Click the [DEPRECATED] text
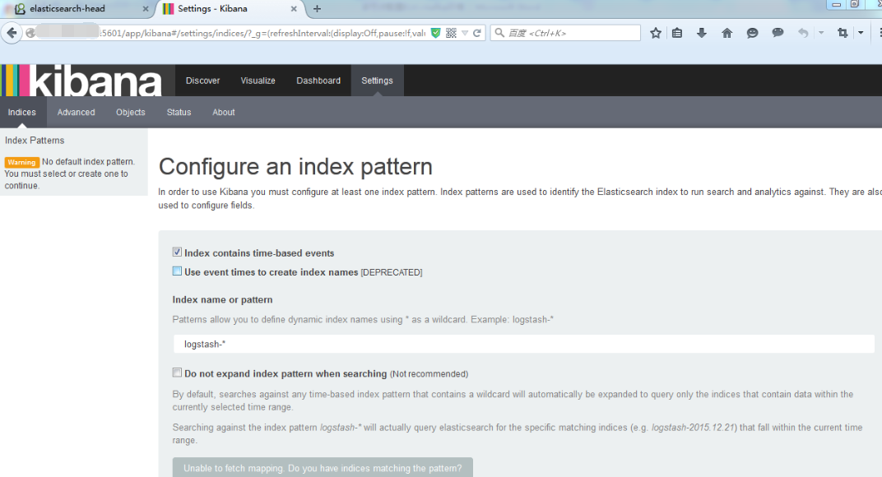Screen dimensions: 882x477 [x=392, y=272]
